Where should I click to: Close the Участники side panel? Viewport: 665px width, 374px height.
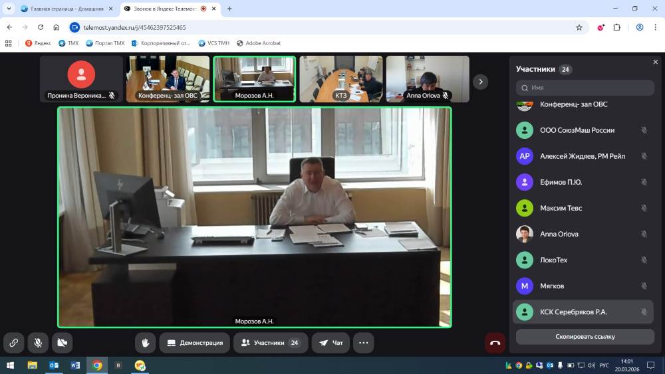(x=656, y=62)
